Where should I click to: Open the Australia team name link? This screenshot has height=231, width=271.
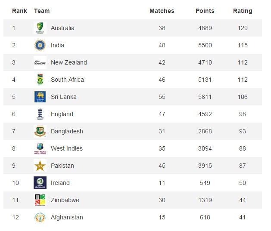coord(62,28)
